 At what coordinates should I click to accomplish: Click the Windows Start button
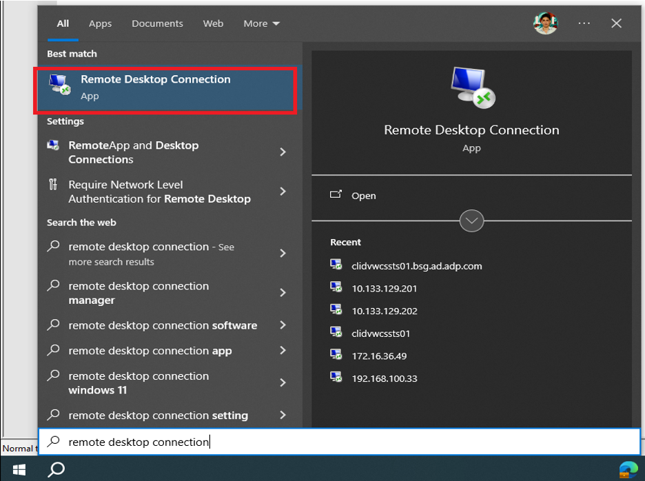point(19,469)
